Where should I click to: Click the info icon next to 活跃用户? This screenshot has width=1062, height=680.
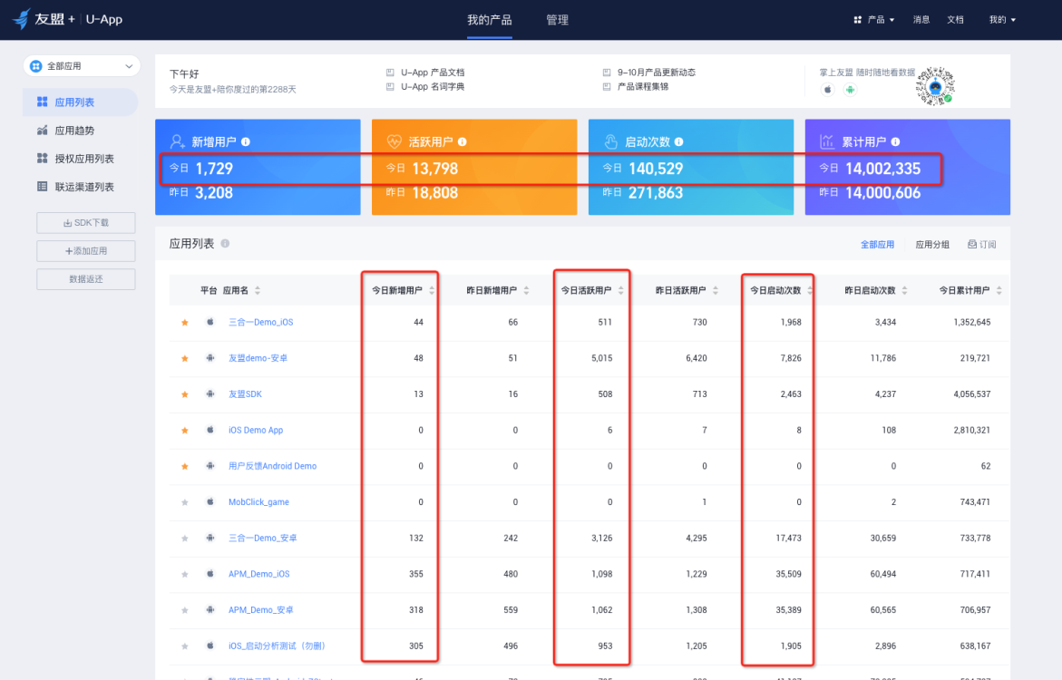tap(462, 141)
